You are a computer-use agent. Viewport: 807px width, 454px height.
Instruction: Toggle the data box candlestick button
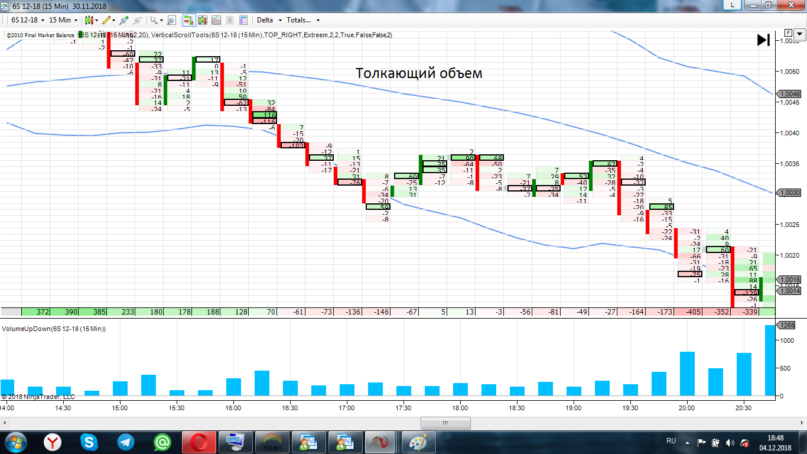pyautogui.click(x=203, y=20)
